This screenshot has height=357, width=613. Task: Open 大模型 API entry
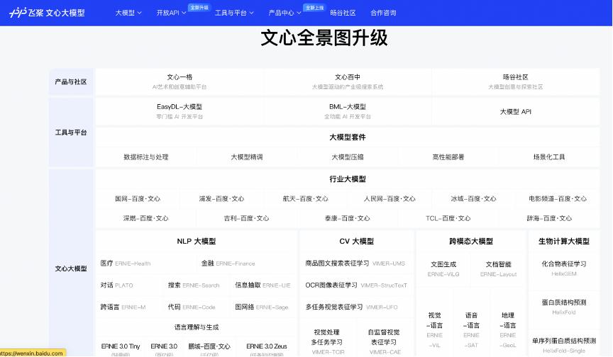[515, 112]
